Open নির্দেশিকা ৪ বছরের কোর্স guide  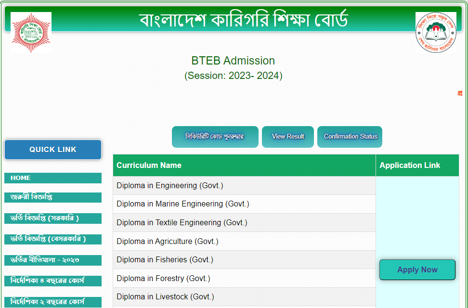tap(52, 281)
